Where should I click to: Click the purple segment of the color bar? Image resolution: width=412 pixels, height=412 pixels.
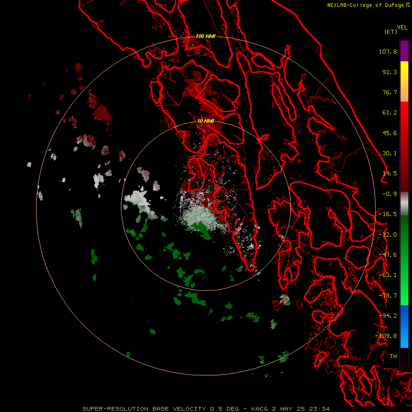404,51
